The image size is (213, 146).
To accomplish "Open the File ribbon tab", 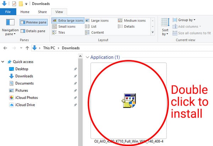I will point(8,12).
